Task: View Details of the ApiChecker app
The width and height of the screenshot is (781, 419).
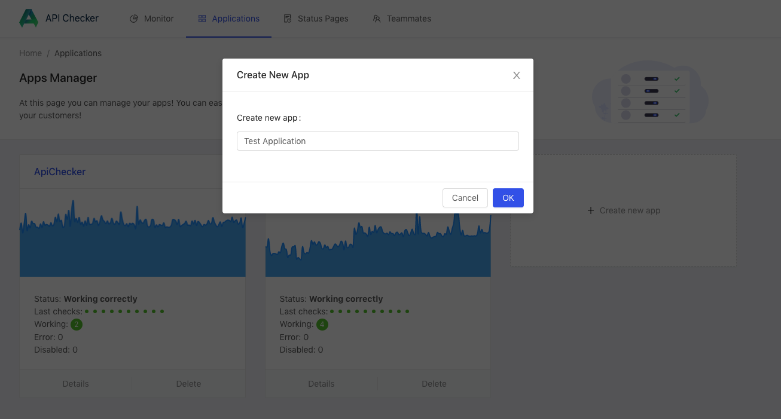Action: [x=75, y=384]
